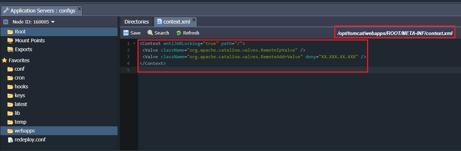Click the wrench icon on Application Servers tab
The width and height of the screenshot is (461, 151).
pos(6,10)
